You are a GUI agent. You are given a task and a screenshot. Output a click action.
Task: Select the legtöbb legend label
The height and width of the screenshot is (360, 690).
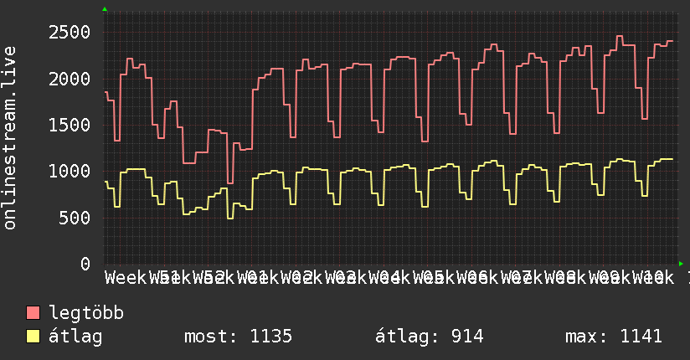click(x=86, y=312)
